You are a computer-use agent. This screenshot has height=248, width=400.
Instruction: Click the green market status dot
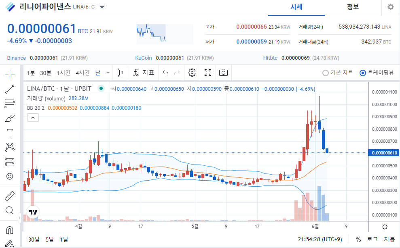pyautogui.click(x=101, y=89)
